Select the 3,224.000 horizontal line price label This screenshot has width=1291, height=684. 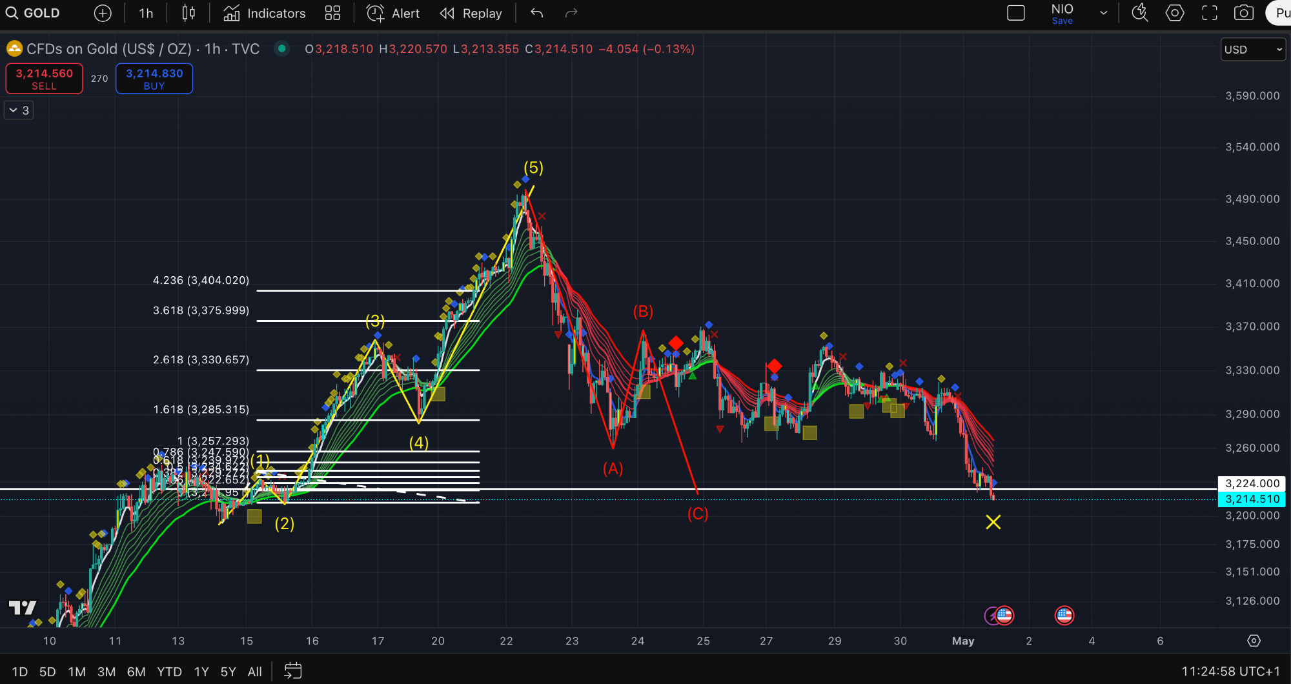1252,483
